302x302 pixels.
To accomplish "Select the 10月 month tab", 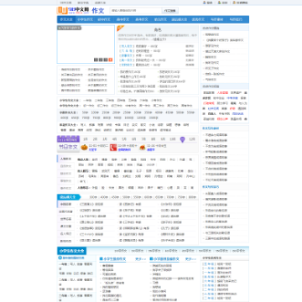I will click(x=173, y=139).
